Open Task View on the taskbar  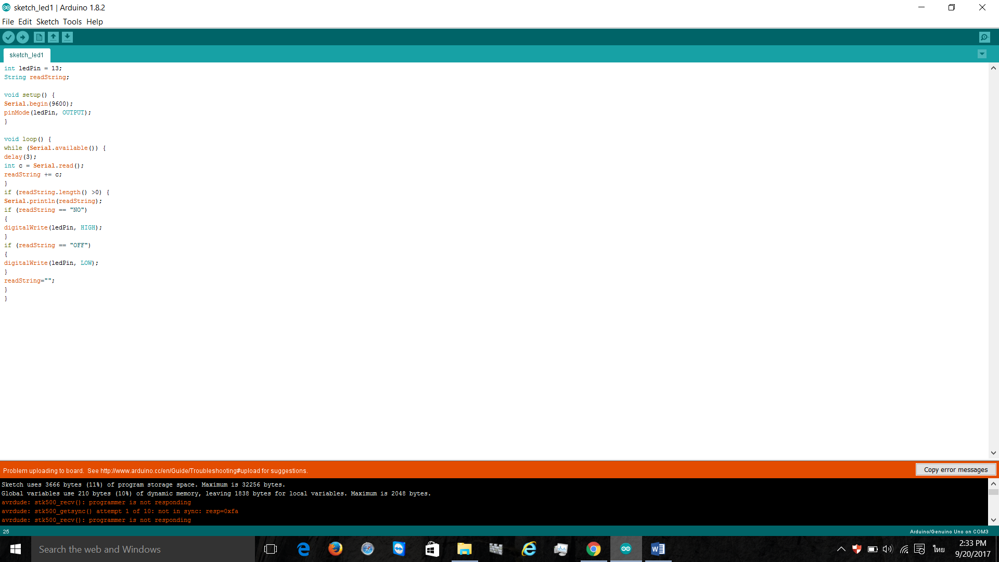click(271, 549)
